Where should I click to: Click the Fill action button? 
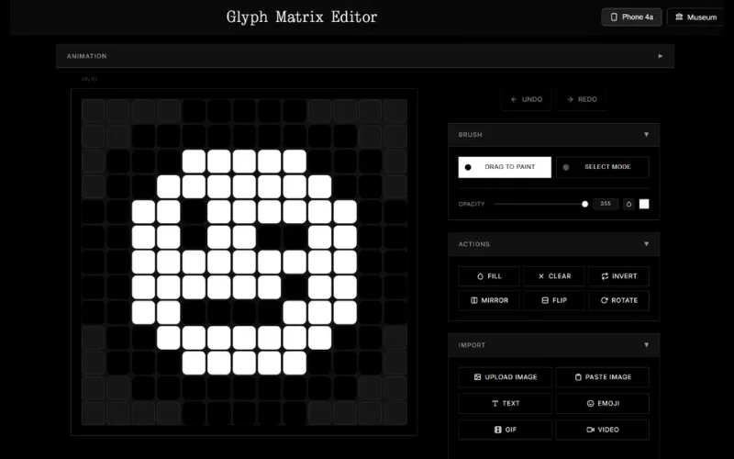point(488,275)
